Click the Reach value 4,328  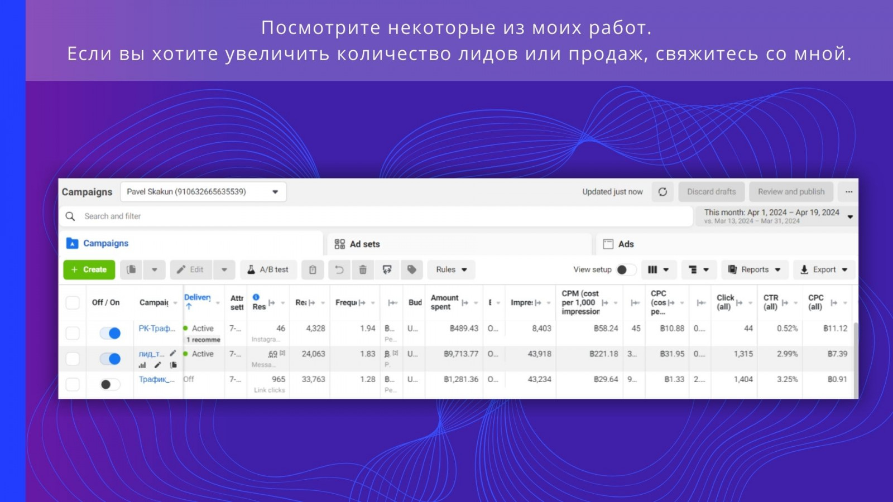click(x=315, y=329)
